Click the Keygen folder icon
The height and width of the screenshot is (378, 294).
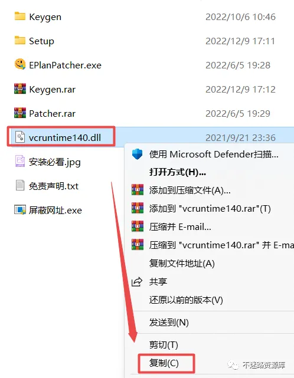tap(20, 17)
